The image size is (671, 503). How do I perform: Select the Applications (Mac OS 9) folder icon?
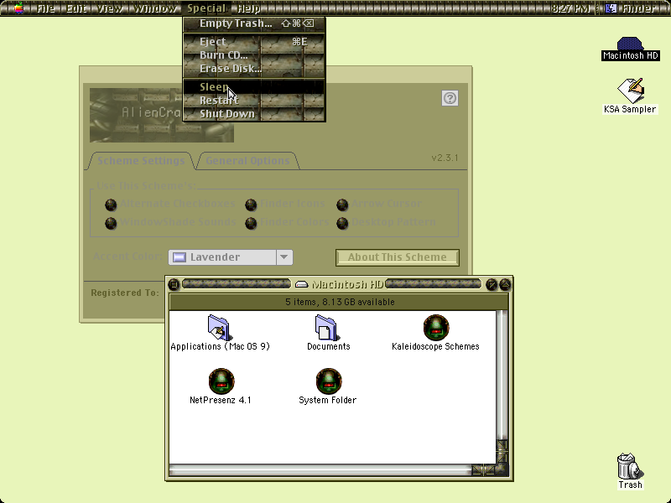[219, 328]
